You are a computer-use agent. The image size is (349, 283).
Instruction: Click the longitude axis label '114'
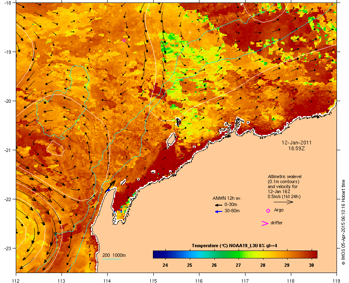(x=107, y=281)
